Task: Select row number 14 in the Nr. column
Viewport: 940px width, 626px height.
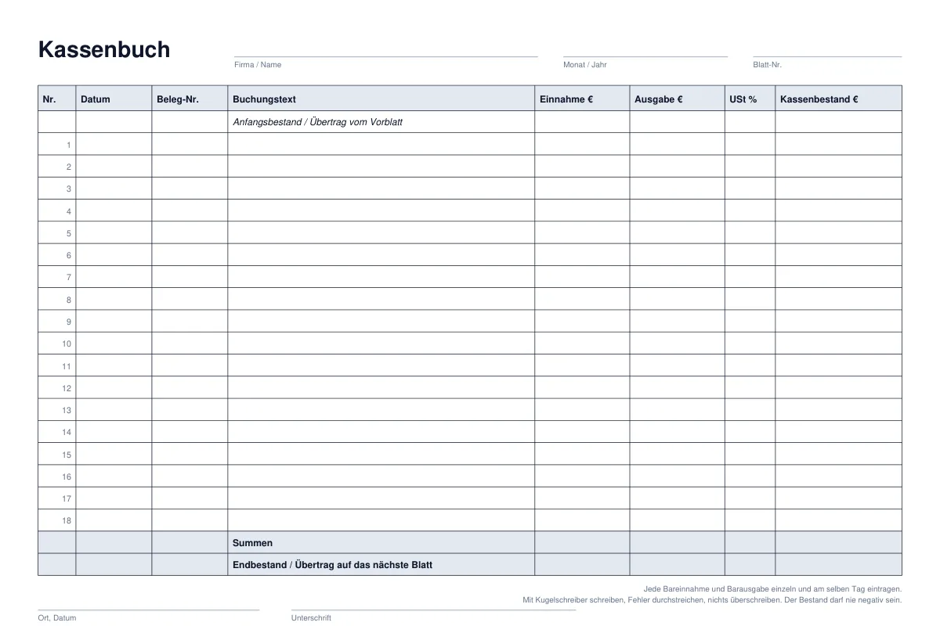Action: point(67,432)
